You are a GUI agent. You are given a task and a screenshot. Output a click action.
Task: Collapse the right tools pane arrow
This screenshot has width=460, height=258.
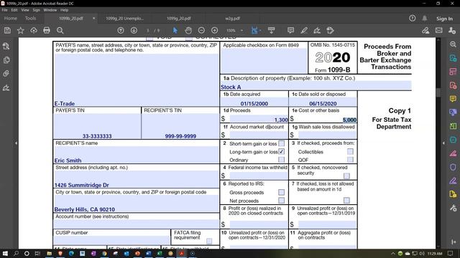(x=443, y=143)
